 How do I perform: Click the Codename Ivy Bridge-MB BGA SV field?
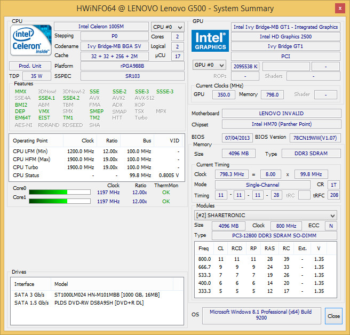[115, 46]
